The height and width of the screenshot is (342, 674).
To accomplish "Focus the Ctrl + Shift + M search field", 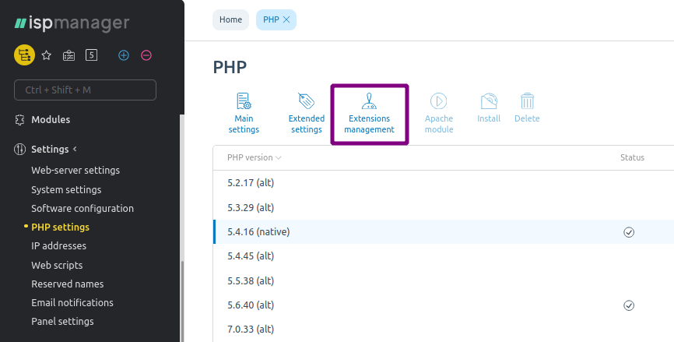I will click(x=85, y=90).
